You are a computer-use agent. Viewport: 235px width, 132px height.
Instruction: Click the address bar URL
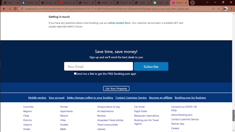click(107, 9)
